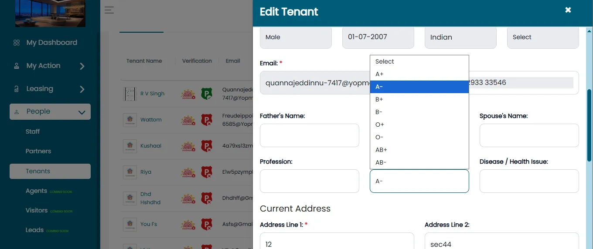Choose B- blood group option

point(419,112)
